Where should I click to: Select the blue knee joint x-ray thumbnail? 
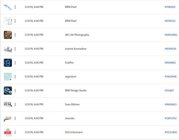point(8,63)
